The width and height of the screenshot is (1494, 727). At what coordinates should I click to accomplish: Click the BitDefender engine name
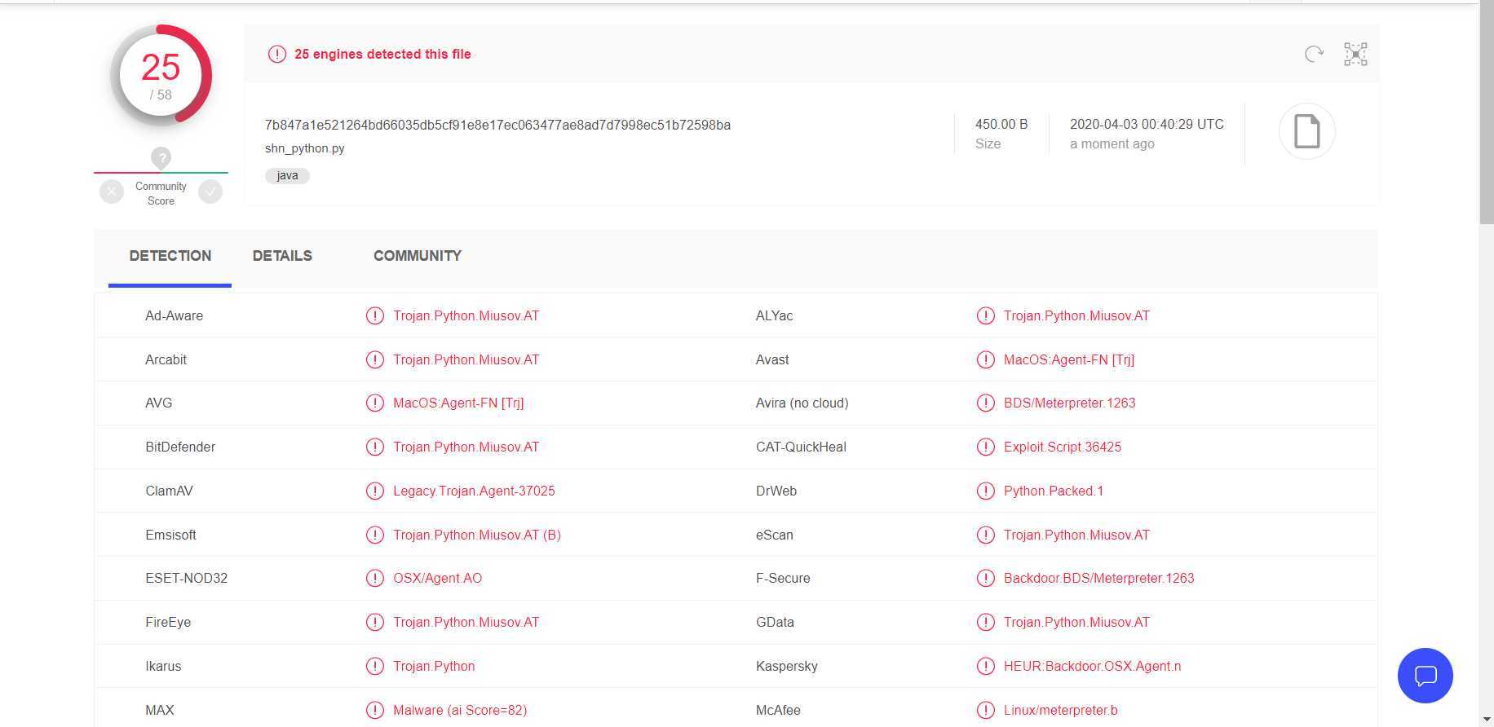point(180,447)
